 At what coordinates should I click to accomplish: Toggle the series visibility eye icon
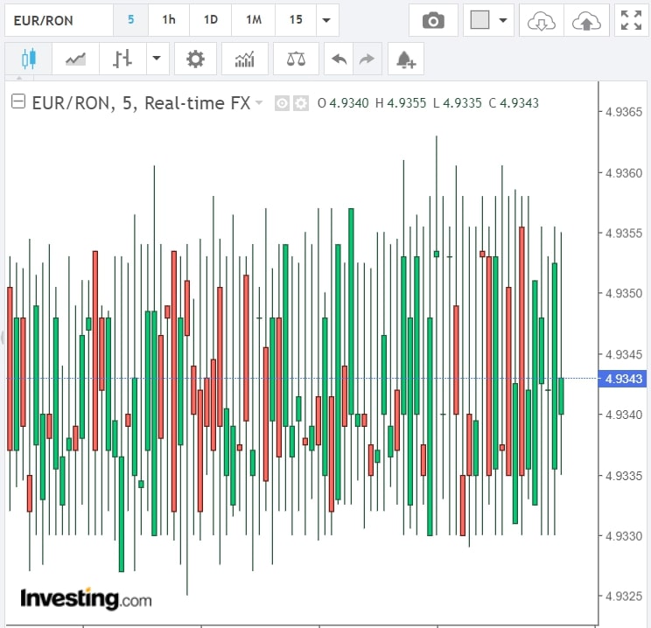point(283,103)
